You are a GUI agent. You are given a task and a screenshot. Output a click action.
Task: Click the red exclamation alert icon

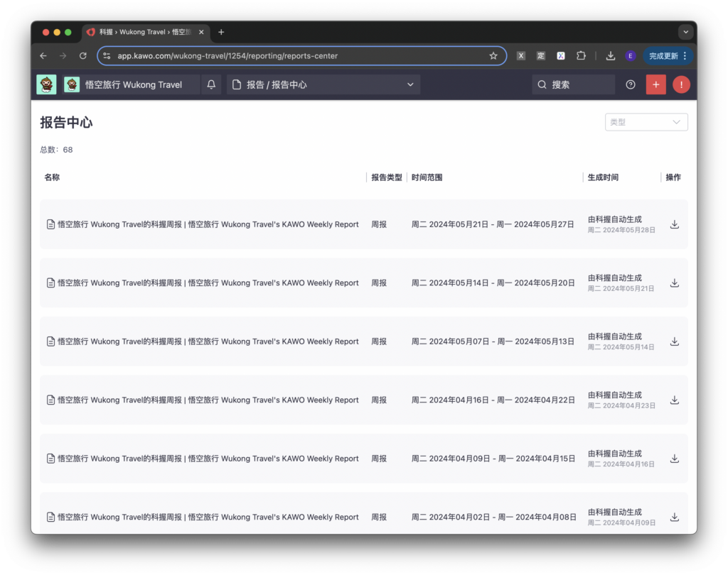click(x=681, y=84)
